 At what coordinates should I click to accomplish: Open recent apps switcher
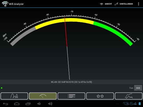click(x=28, y=104)
